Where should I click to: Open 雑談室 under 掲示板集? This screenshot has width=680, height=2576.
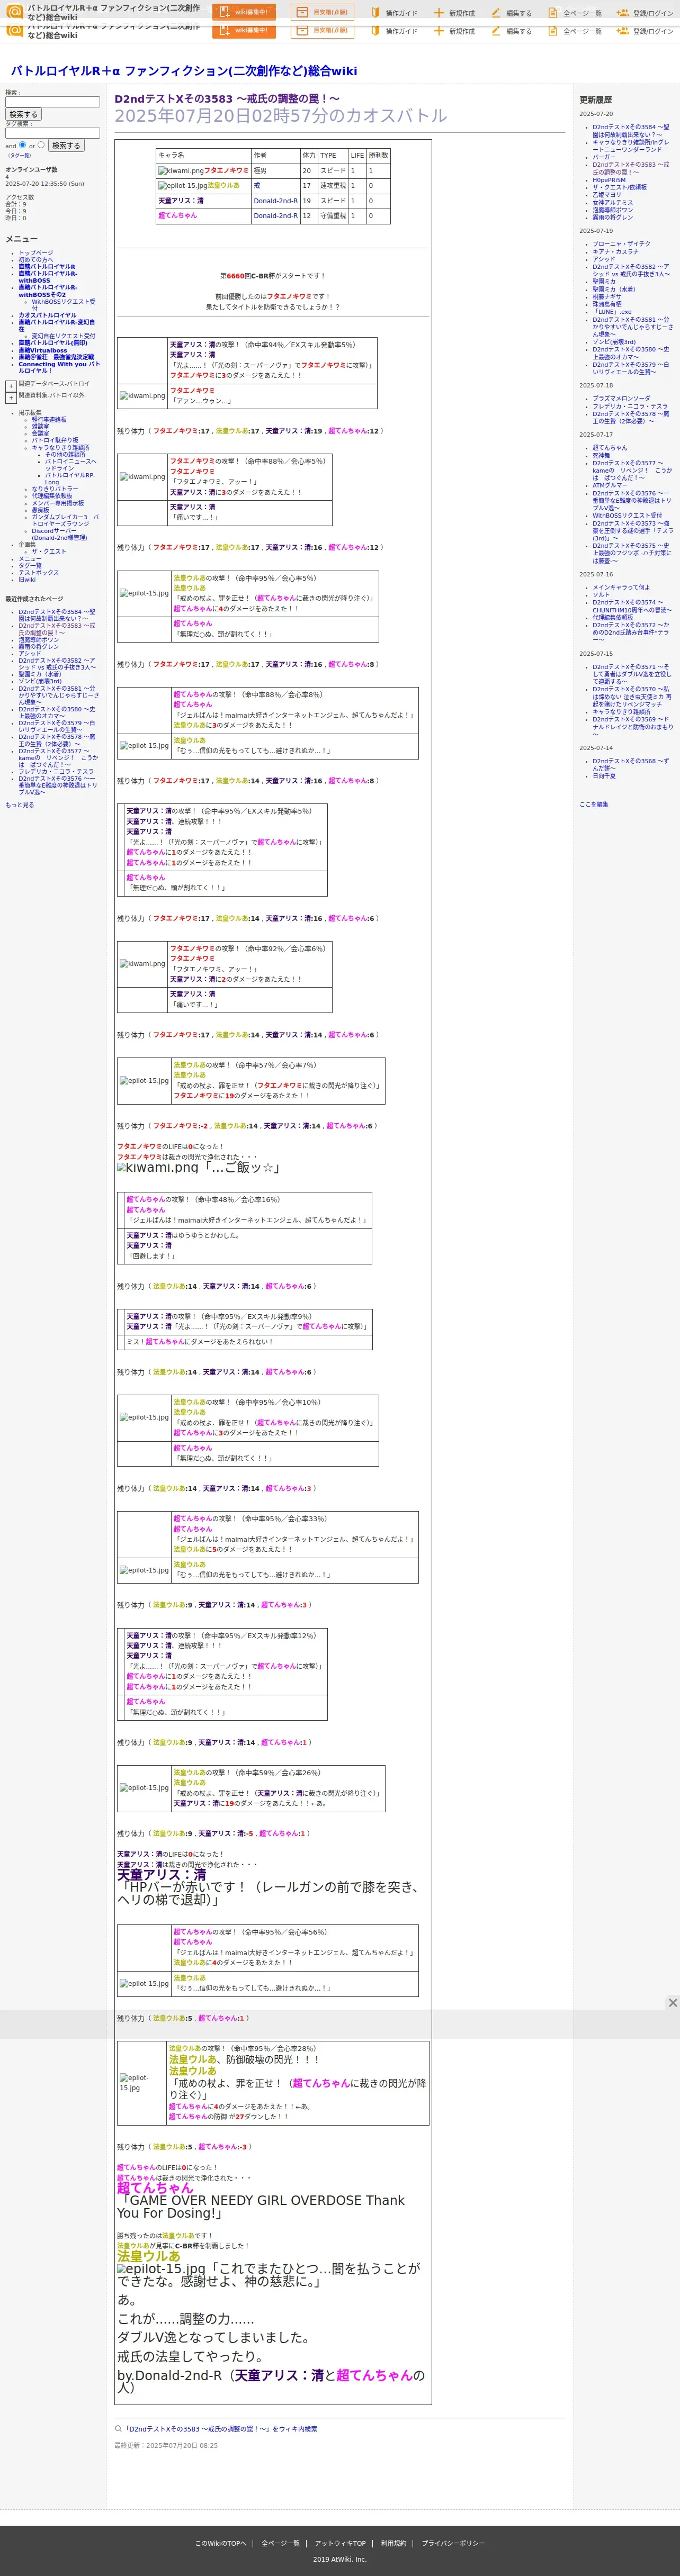[x=40, y=426]
